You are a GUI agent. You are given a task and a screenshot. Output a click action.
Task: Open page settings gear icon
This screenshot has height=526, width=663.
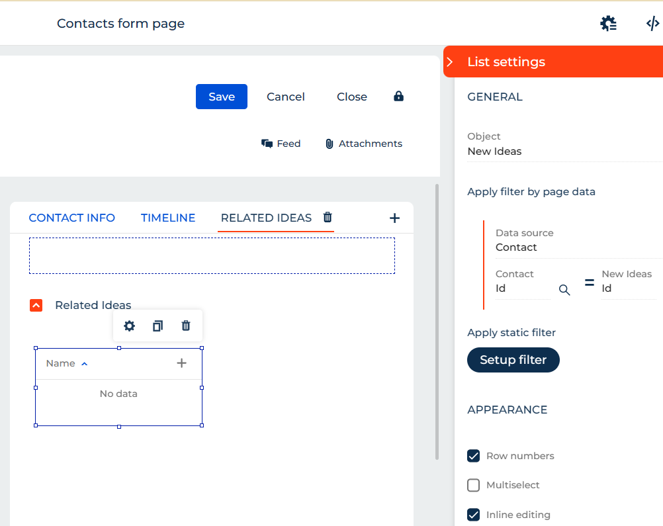pyautogui.click(x=609, y=23)
